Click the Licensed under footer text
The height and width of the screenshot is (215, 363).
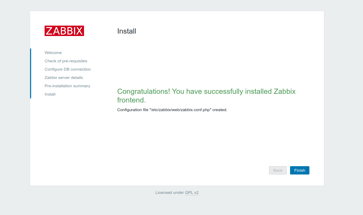tap(169, 193)
